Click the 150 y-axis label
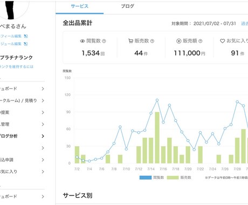Viewport: 248px width, 205px height. tap(67, 78)
